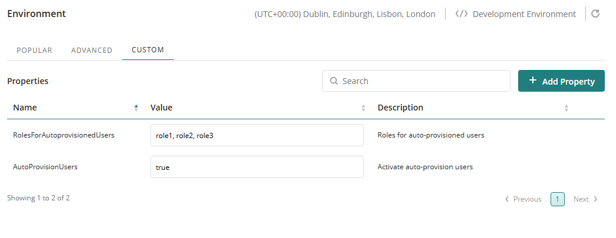The height and width of the screenshot is (238, 616).
Task: Sort properties by the Name column arrows
Action: tap(136, 108)
